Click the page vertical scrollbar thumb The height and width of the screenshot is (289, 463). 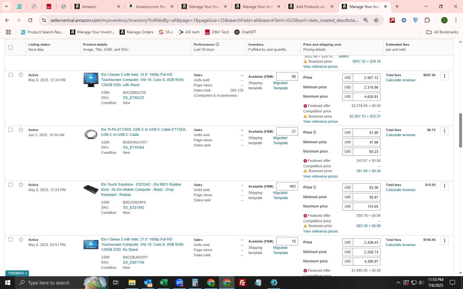(460, 130)
